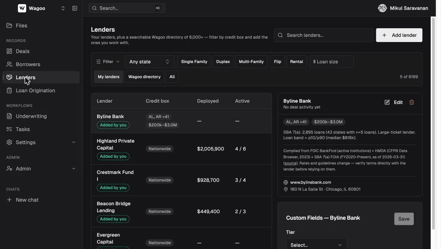Screen dimensions: 441x249
Task: Start a New chat
Action: point(41,200)
